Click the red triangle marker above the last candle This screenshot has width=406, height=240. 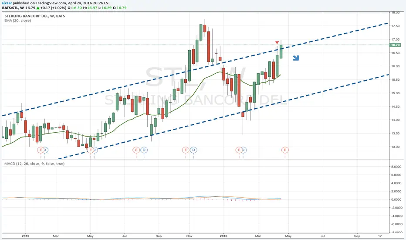tap(277, 42)
